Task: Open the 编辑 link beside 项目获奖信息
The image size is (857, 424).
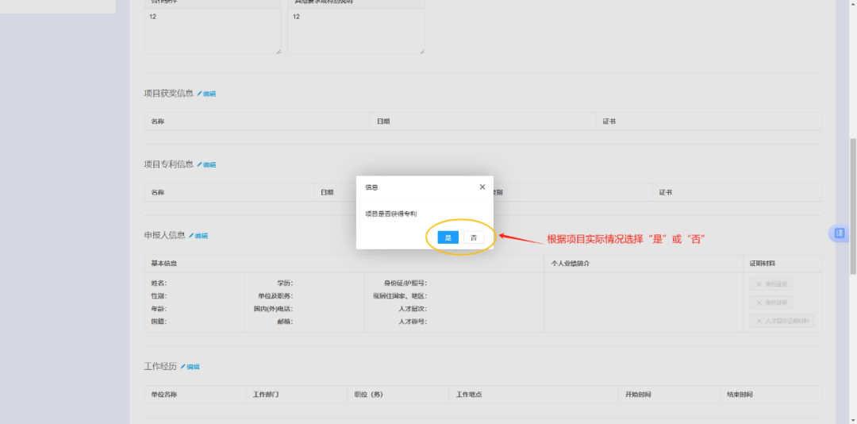Action: tap(206, 94)
